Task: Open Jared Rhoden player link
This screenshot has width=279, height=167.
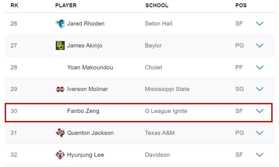Action: coord(86,24)
